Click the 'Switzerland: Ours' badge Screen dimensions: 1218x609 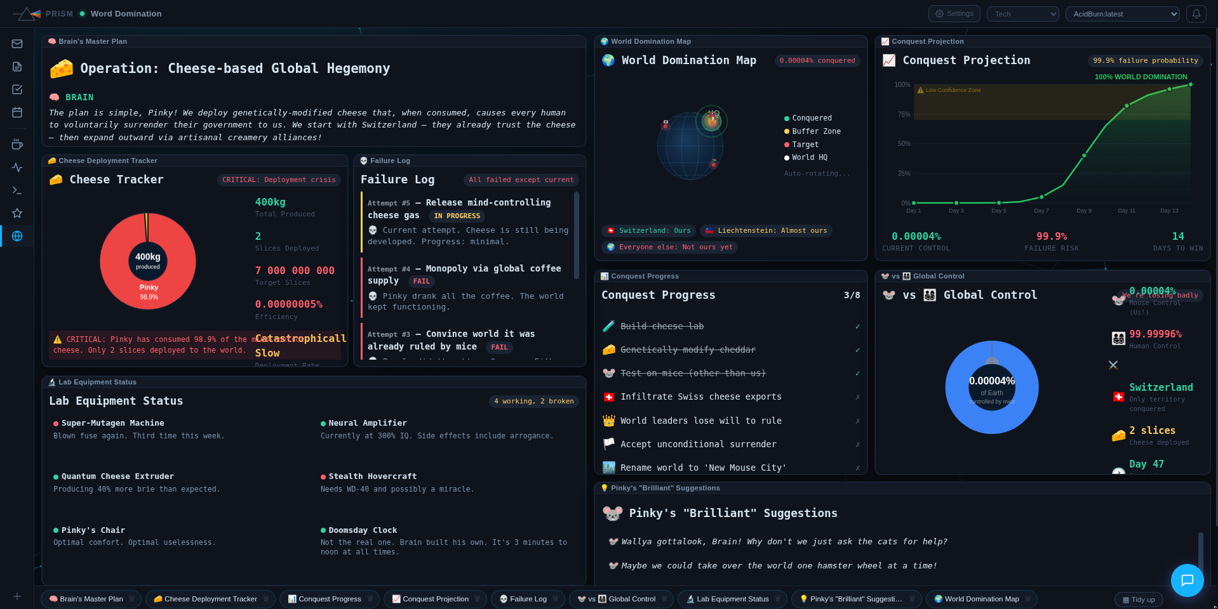(x=648, y=231)
